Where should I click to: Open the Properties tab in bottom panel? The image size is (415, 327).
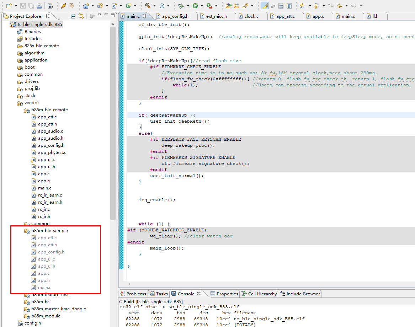coord(224,294)
